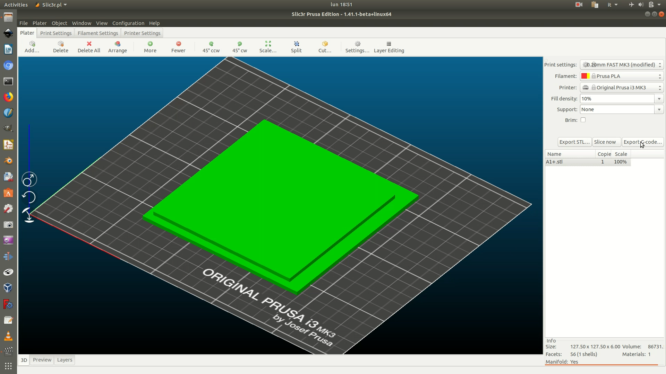Image resolution: width=666 pixels, height=374 pixels.
Task: Switch to Filament Settings tab
Action: (x=98, y=33)
